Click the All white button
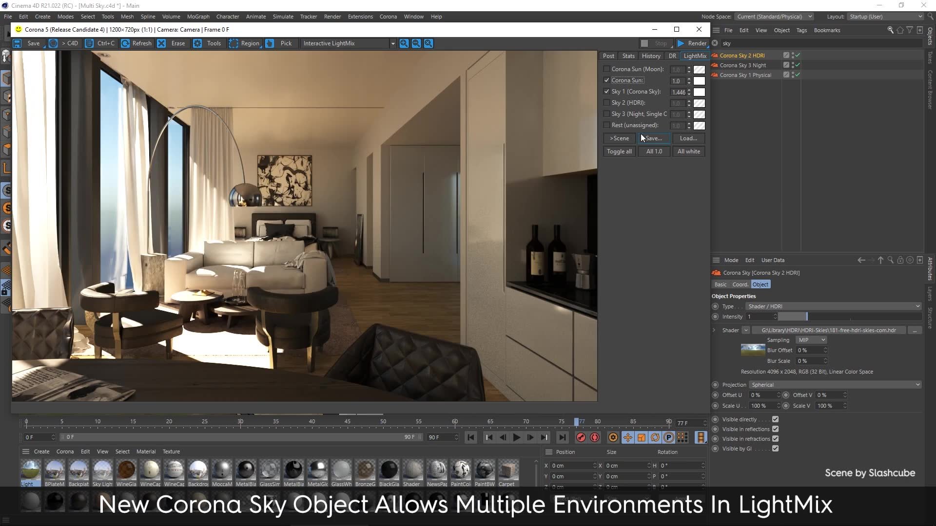Viewport: 936px width, 526px height. pos(688,151)
